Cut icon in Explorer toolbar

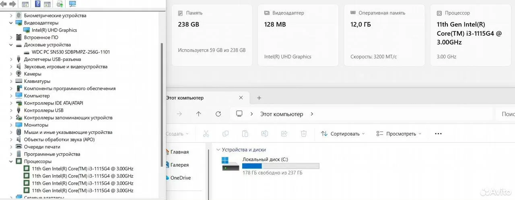pos(206,133)
